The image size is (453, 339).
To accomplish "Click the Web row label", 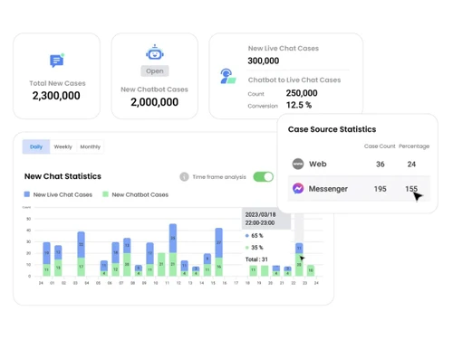I will 318,164.
